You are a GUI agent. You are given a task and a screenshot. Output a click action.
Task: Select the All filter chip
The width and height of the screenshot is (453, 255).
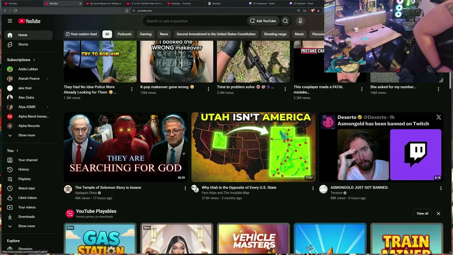click(x=107, y=34)
